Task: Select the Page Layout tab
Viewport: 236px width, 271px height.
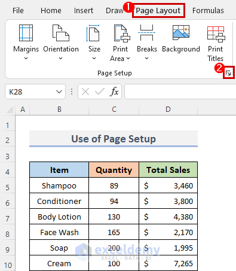Action: tap(158, 11)
